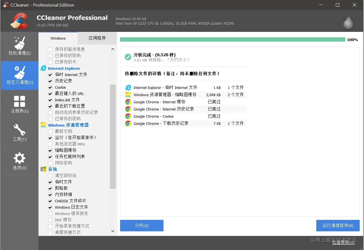The image size is (364, 250).
Task: Uncheck Windows 日志文件 checkbox
Action: pyautogui.click(x=50, y=207)
